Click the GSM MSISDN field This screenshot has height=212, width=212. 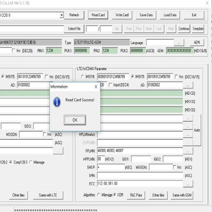[31, 135]
